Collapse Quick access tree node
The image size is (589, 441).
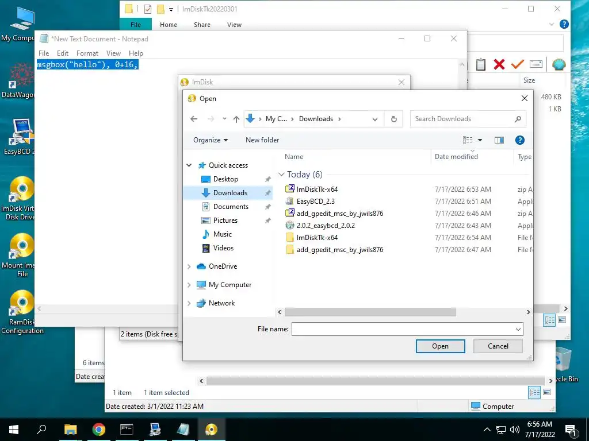(189, 165)
